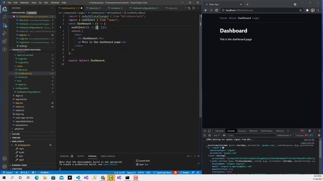Open the Run and Debug view
Screen dimensions: 323x181
click(x=5, y=33)
